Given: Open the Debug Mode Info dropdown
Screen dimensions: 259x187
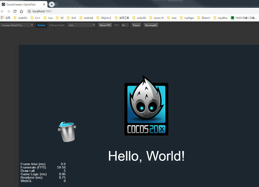Looking at the screenshot, I should click(x=81, y=25).
